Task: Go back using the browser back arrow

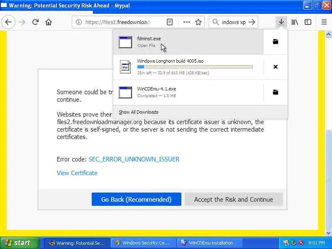Action: coord(8,22)
